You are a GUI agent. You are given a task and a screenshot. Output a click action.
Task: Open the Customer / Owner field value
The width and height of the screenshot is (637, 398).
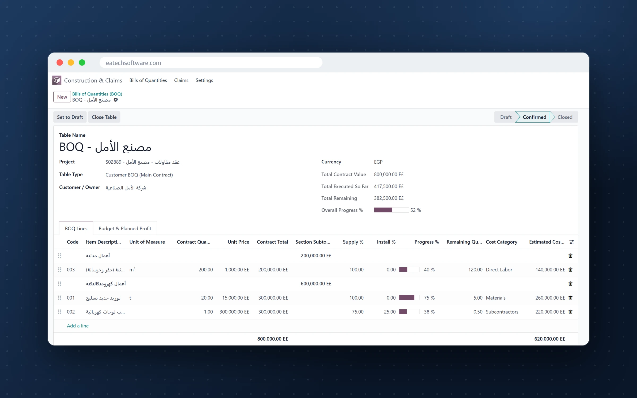click(126, 188)
